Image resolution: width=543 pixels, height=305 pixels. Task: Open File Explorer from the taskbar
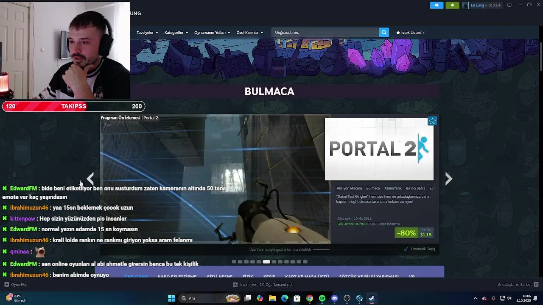272,298
